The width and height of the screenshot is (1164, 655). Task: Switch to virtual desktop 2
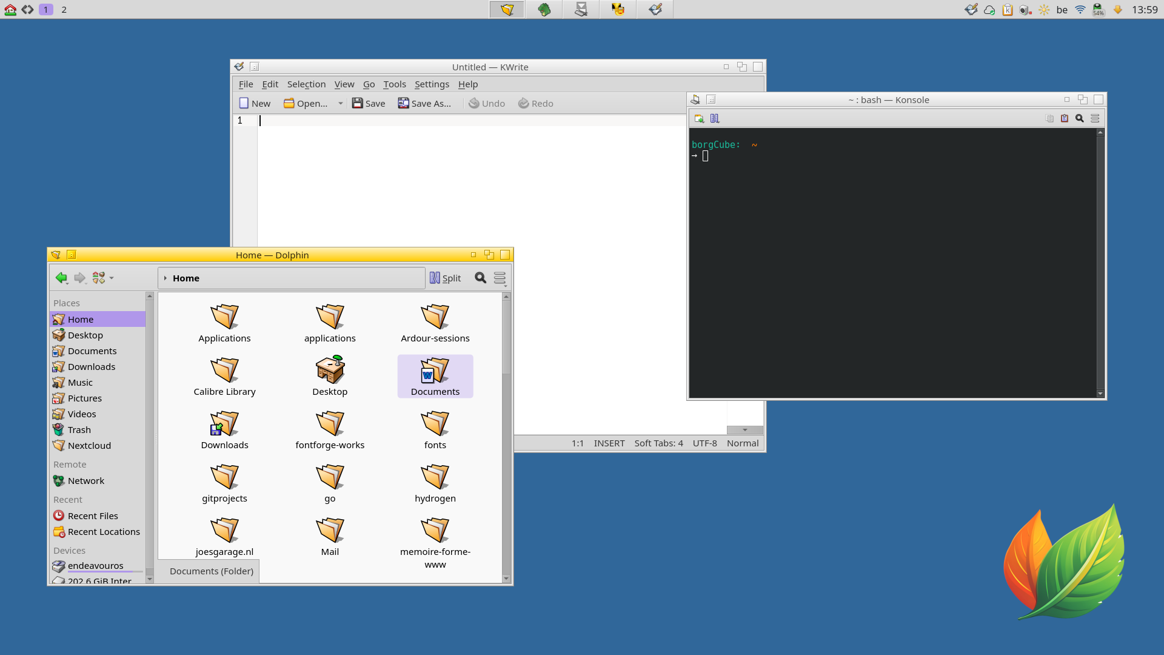click(x=64, y=10)
